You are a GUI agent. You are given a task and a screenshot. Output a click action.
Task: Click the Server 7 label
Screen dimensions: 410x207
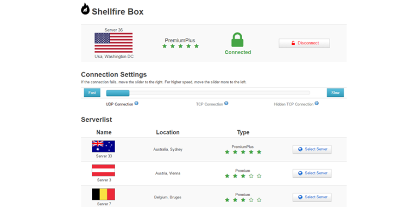click(104, 204)
